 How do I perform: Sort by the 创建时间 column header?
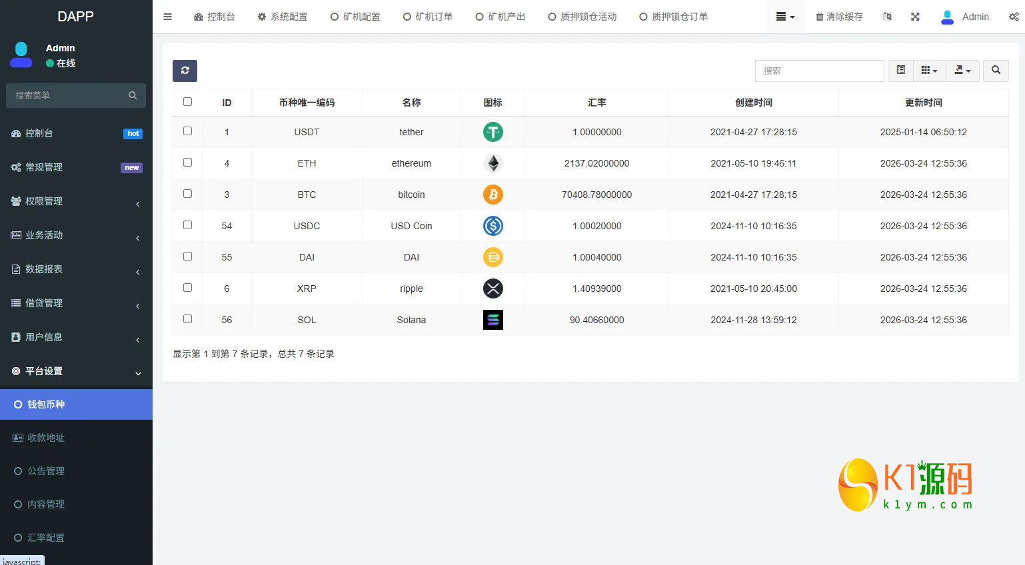click(754, 103)
